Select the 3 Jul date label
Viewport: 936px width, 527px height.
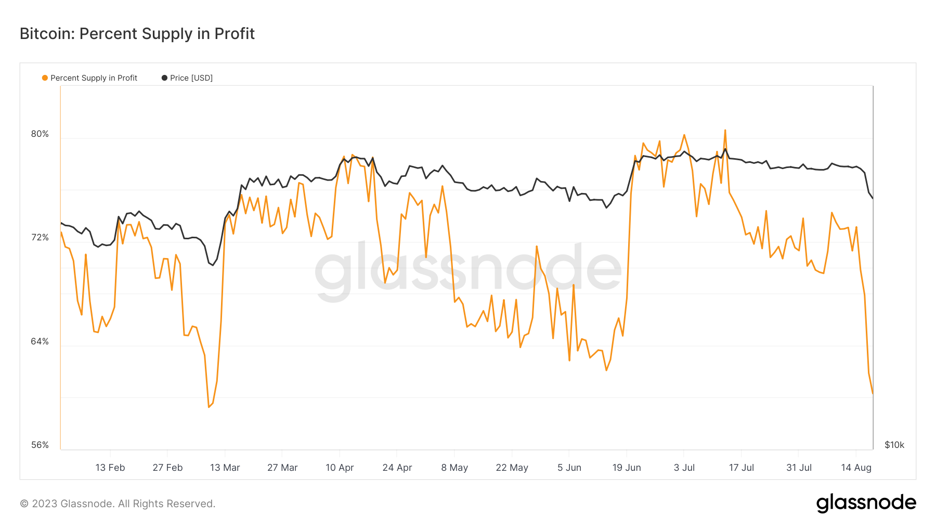click(684, 468)
